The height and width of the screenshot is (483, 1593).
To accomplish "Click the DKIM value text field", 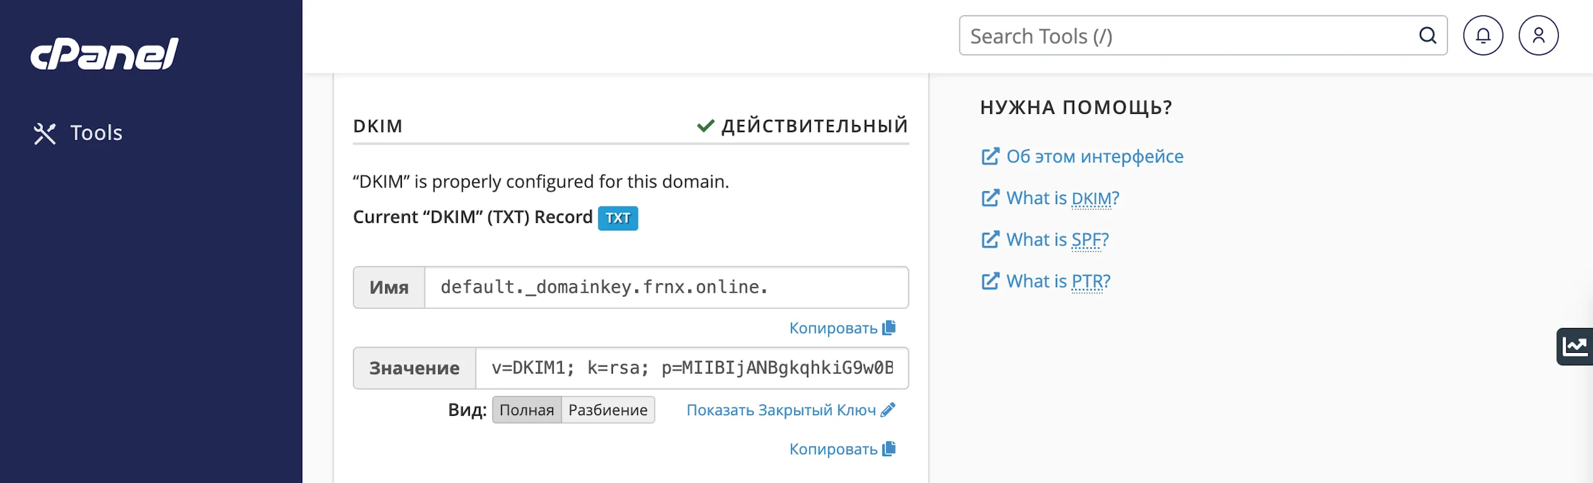I will tap(691, 368).
